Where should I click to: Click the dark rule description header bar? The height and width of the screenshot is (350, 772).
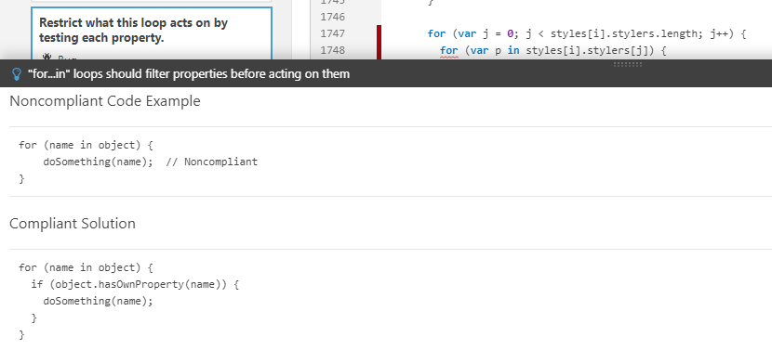click(386, 73)
